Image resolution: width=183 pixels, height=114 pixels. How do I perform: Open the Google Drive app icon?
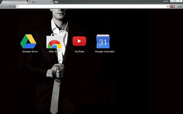(28, 41)
